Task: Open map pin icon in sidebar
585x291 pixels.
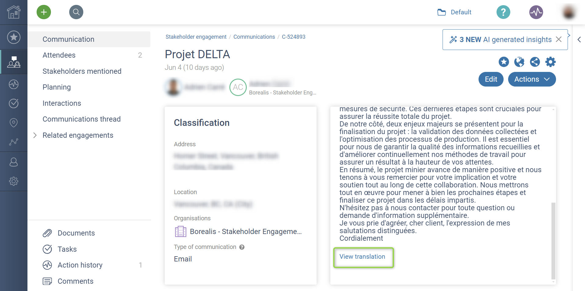Action: [x=14, y=122]
